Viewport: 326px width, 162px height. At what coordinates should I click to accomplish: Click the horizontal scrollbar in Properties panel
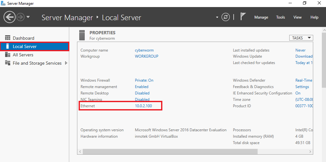click(x=171, y=151)
